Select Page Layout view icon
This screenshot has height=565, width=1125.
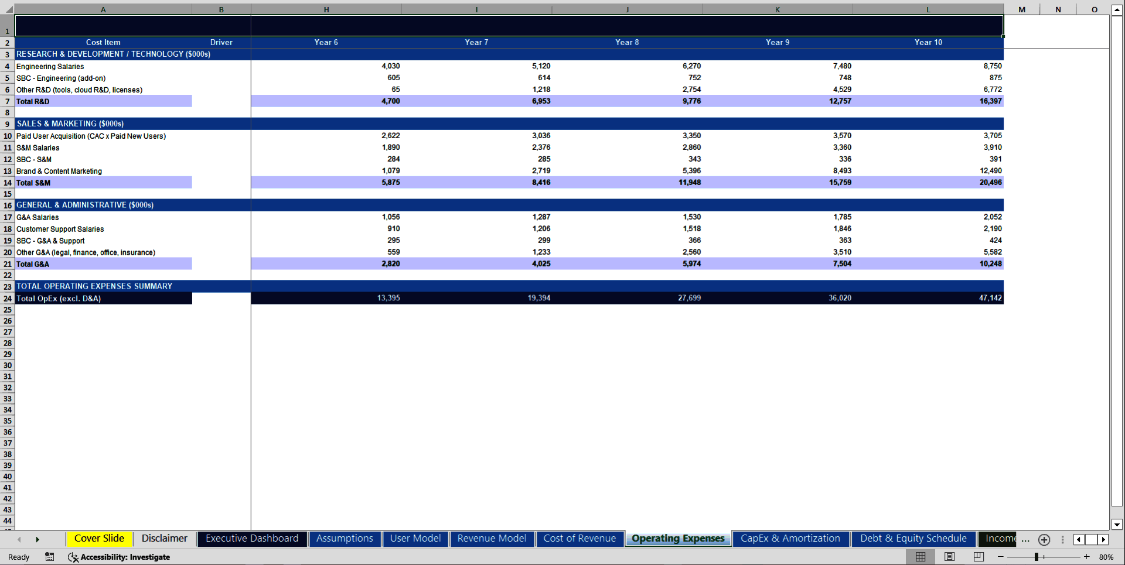[949, 557]
